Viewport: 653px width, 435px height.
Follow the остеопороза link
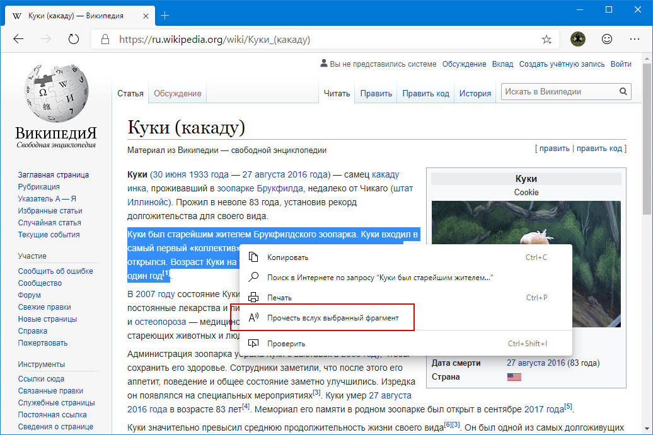click(x=160, y=322)
